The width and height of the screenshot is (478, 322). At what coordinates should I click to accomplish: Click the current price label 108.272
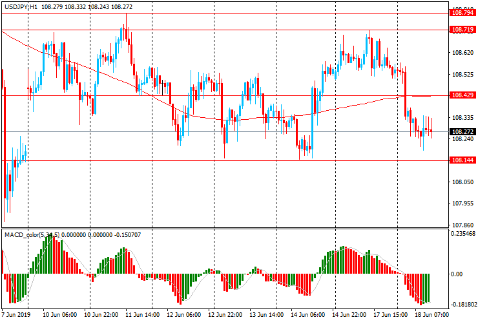[462, 131]
